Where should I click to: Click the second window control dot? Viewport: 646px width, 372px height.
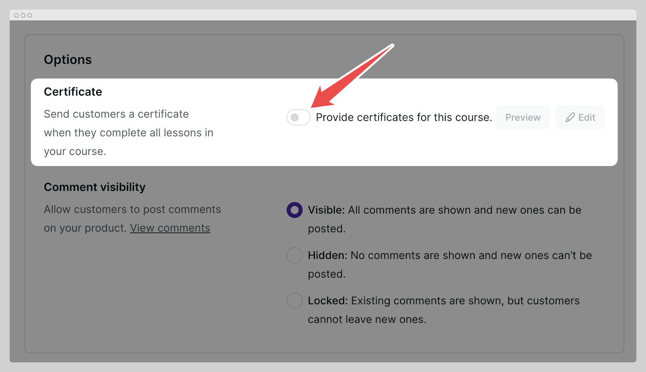coord(23,15)
